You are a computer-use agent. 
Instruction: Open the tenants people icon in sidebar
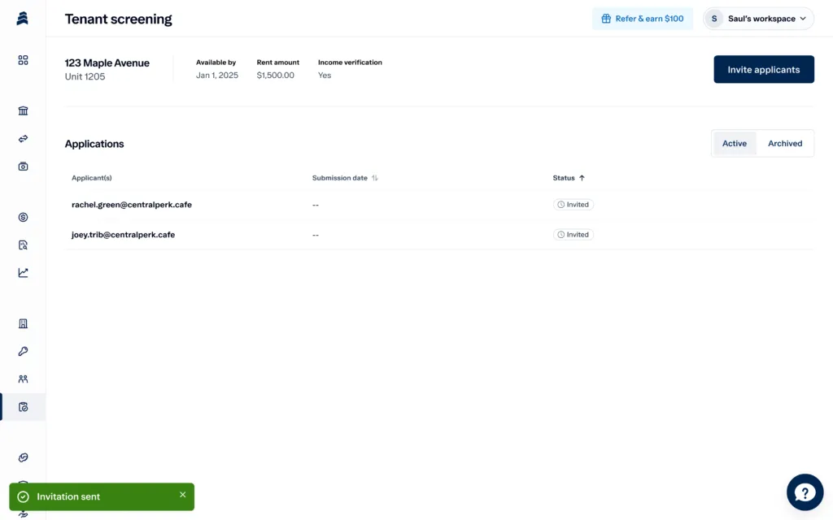[22, 379]
